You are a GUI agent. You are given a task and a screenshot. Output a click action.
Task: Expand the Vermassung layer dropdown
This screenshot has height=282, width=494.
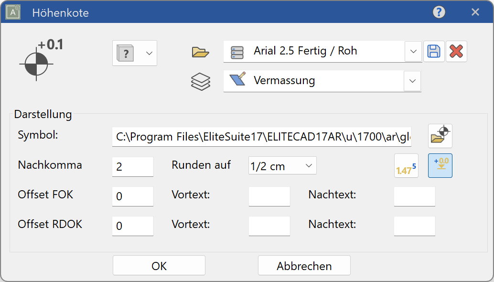pos(412,81)
